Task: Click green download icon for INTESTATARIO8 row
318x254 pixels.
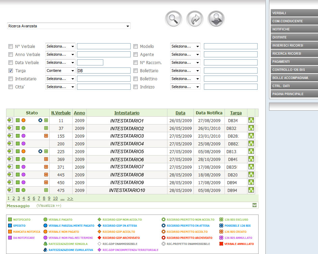Action: click(x=251, y=174)
